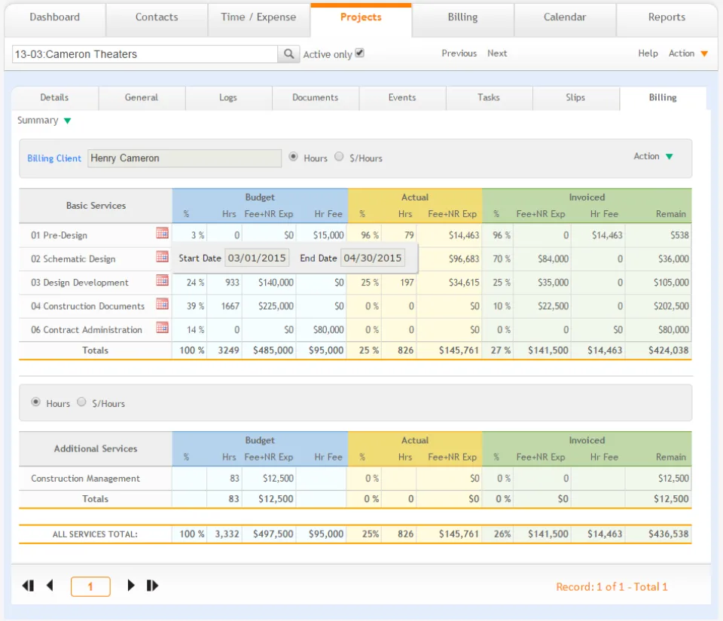The height and width of the screenshot is (621, 723).
Task: Click the search magnifier icon
Action: coord(288,54)
